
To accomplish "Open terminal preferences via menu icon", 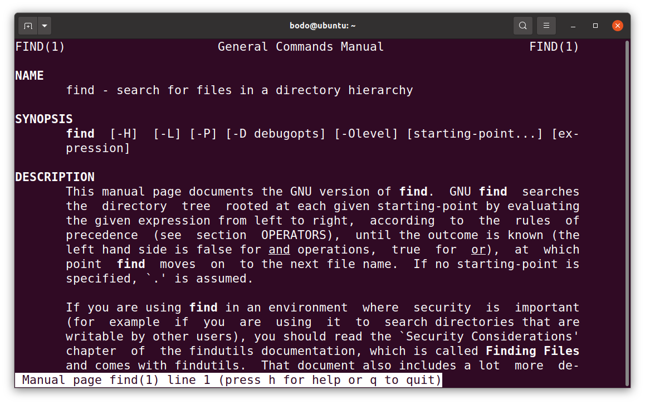I will tap(546, 25).
